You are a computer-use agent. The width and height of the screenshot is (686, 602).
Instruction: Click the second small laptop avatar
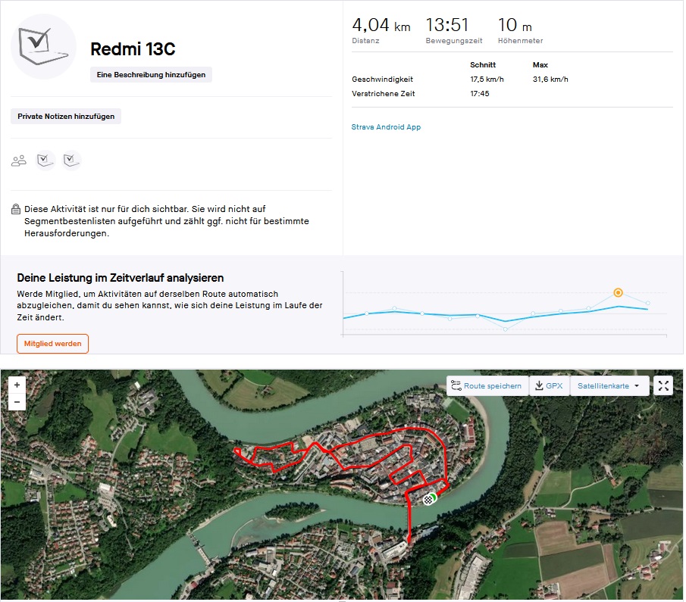click(x=71, y=161)
